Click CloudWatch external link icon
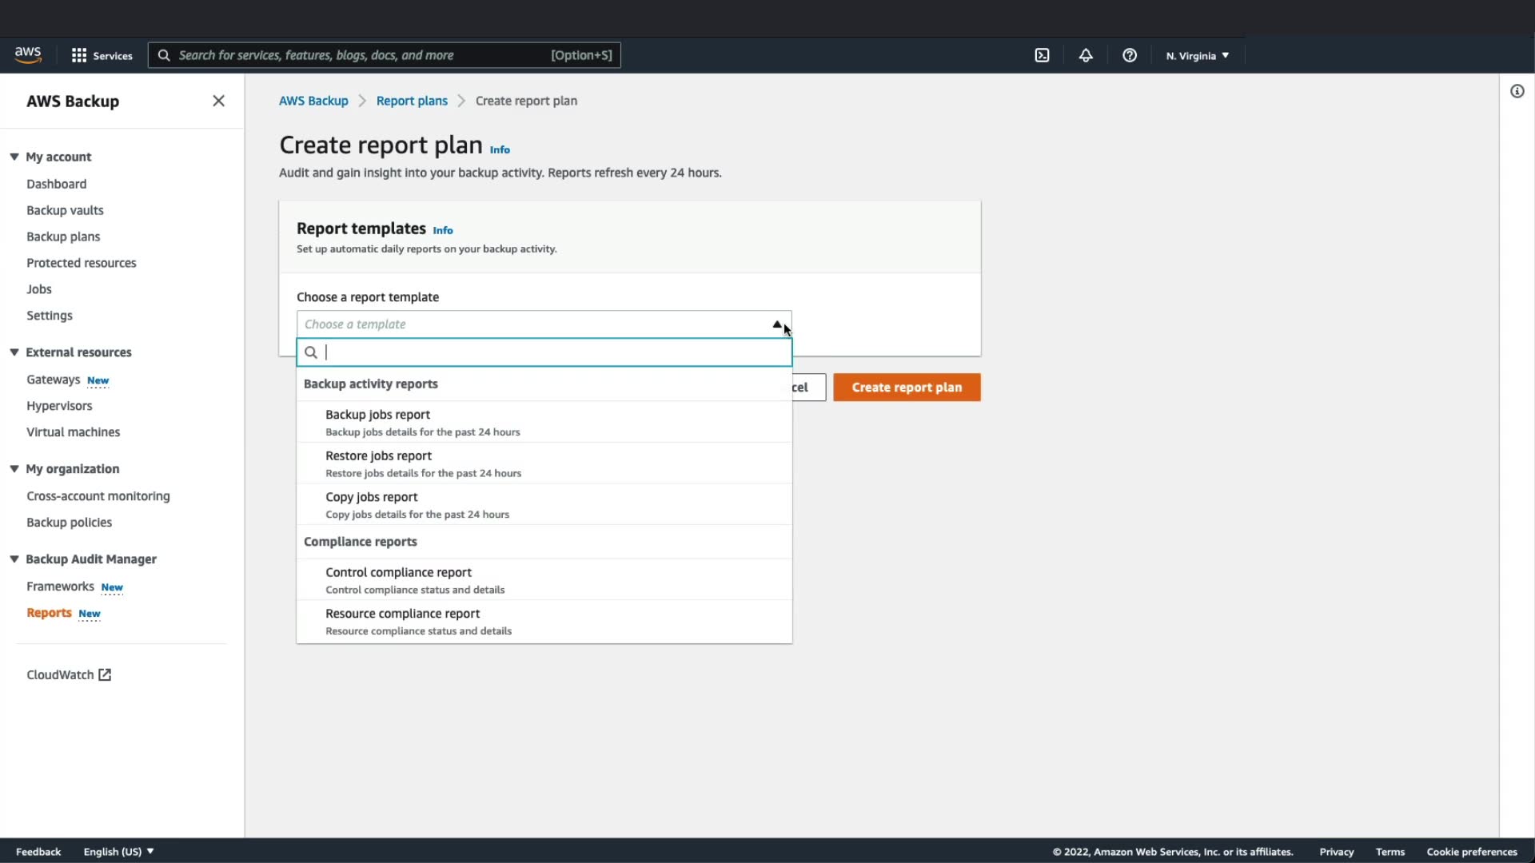1535x863 pixels. tap(105, 674)
